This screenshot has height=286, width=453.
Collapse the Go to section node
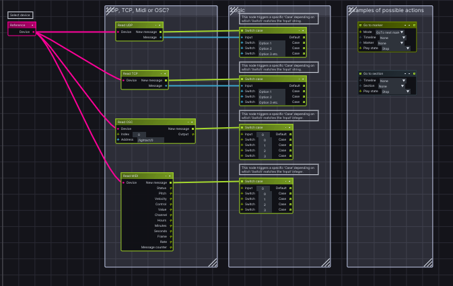(x=407, y=73)
